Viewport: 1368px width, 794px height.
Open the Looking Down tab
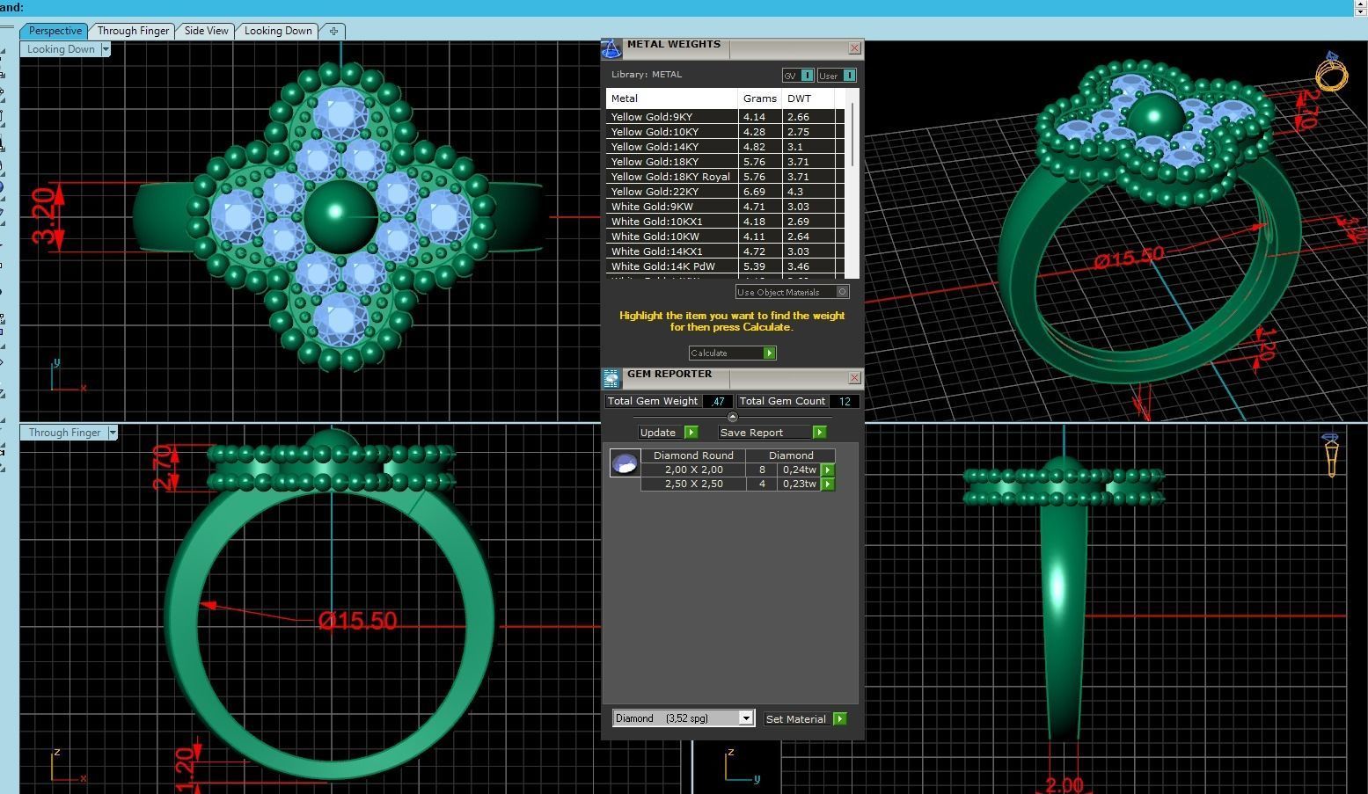(278, 31)
